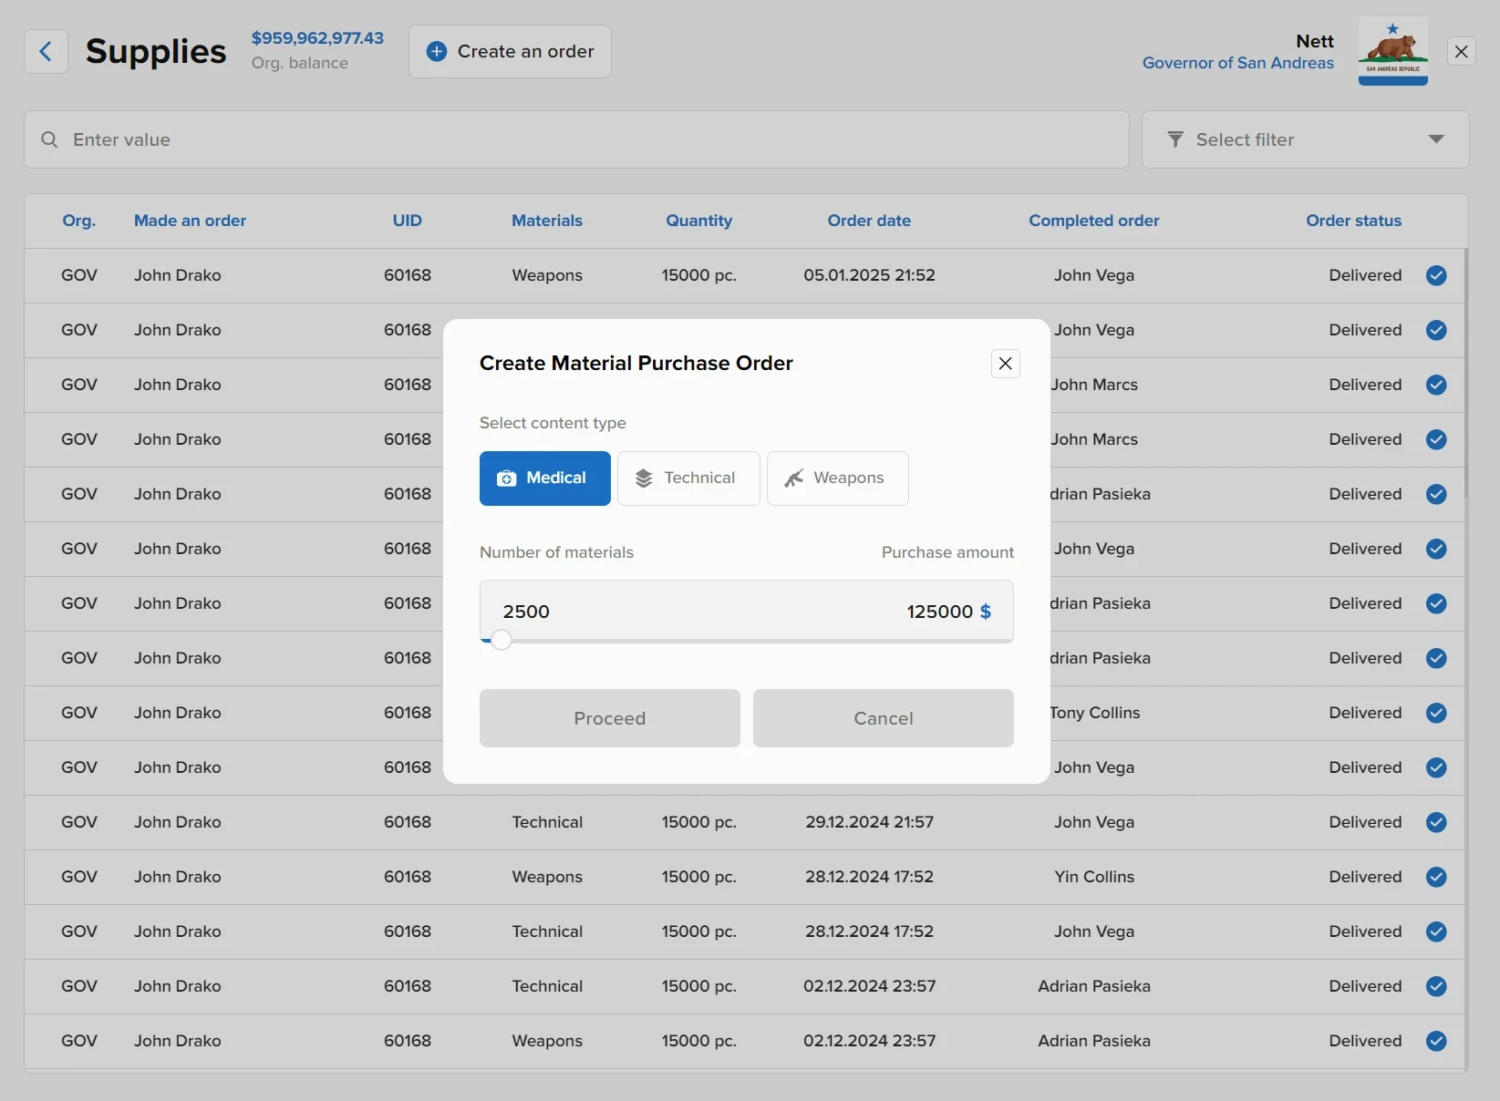Click the San Andreas Republic flag avatar
1500x1101 pixels.
1392,51
